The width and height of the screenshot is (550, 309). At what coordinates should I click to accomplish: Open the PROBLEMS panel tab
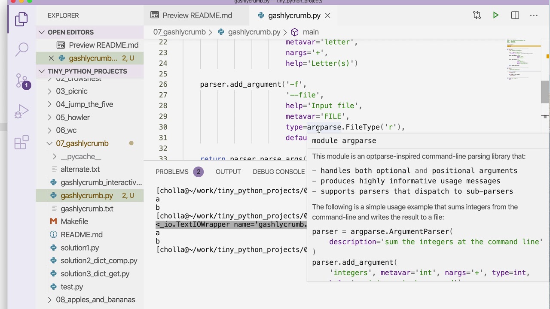pos(172,172)
